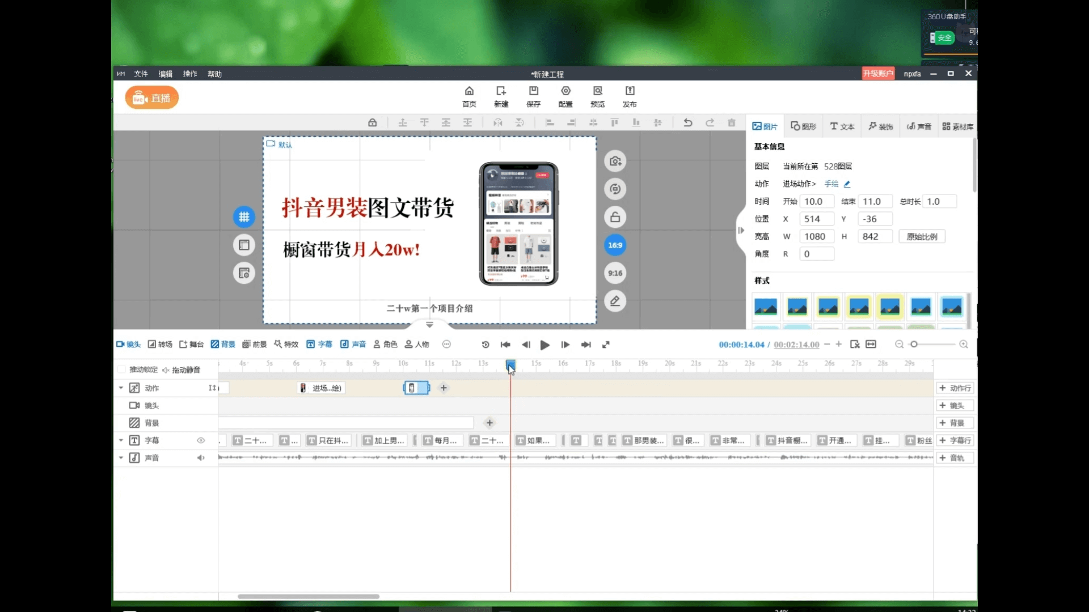Image resolution: width=1089 pixels, height=612 pixels.
Task: Zoom out the timeline with minus magnifier
Action: 899,345
